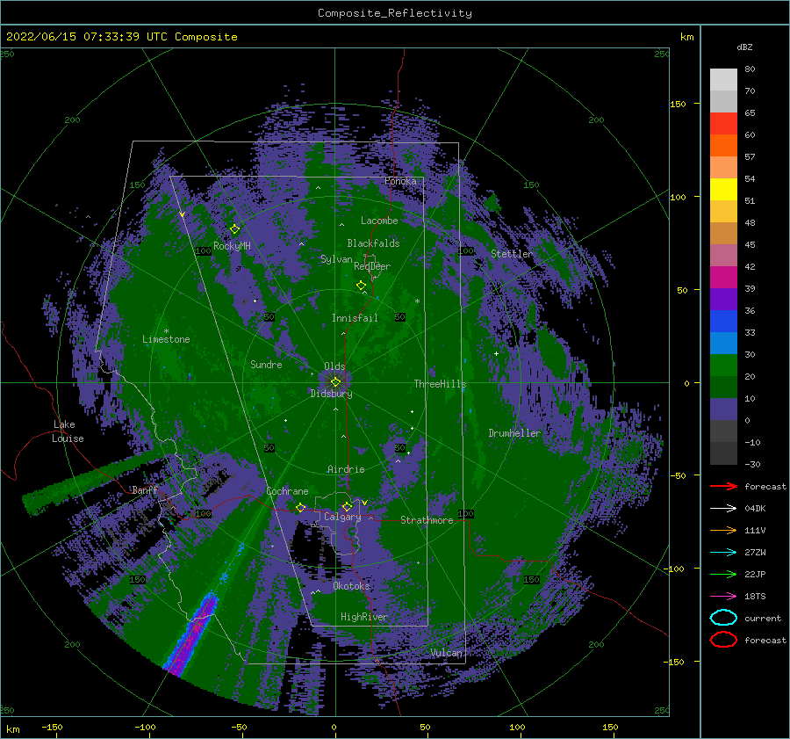Click the RedDeer city label

click(372, 266)
